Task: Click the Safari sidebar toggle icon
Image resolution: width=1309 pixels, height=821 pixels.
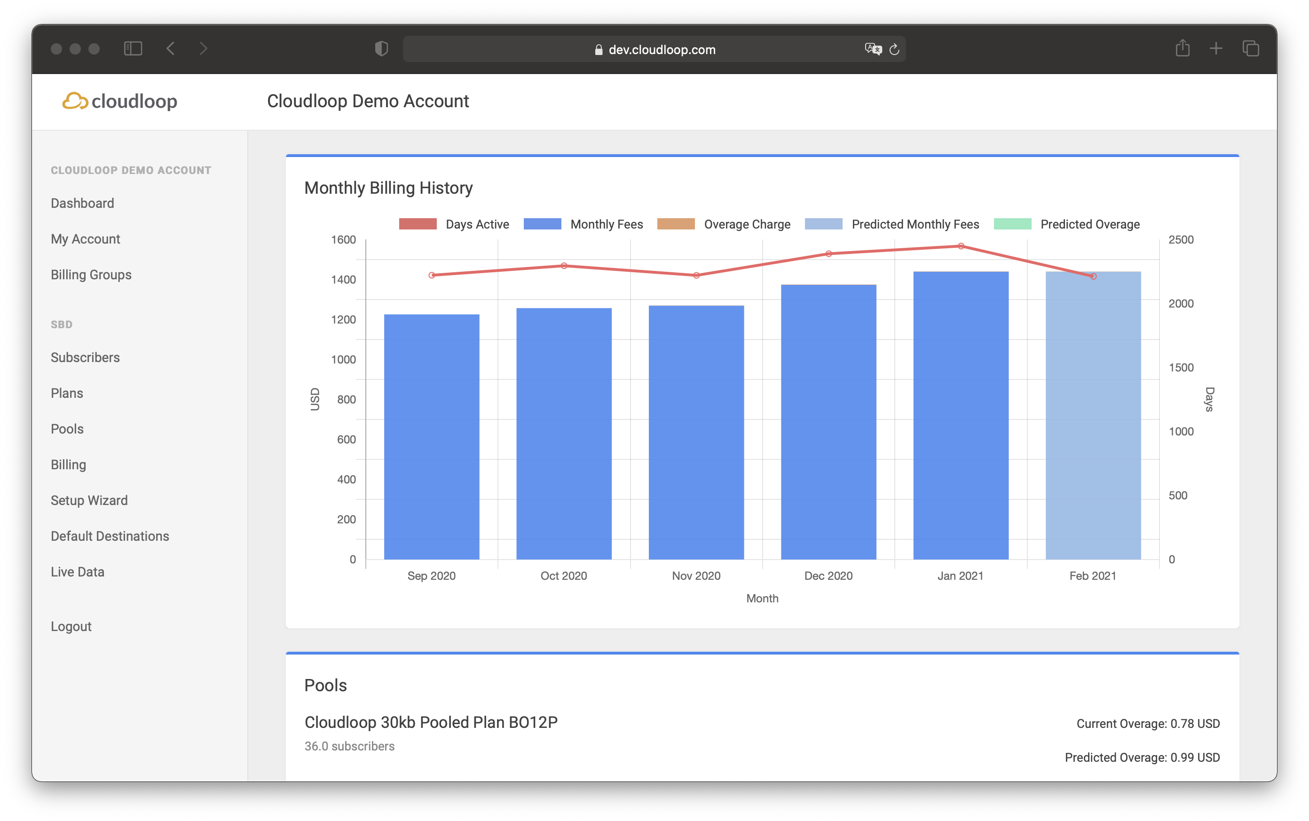Action: click(133, 49)
